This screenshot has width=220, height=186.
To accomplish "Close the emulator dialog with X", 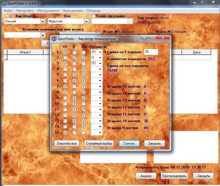I will click(163, 37).
